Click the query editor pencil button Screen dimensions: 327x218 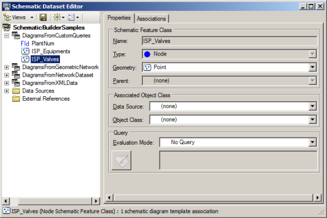(x=121, y=160)
